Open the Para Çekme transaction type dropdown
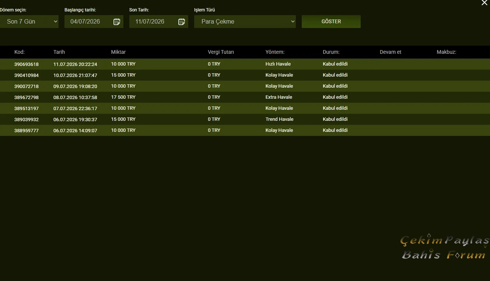The width and height of the screenshot is (490, 281). point(245,21)
